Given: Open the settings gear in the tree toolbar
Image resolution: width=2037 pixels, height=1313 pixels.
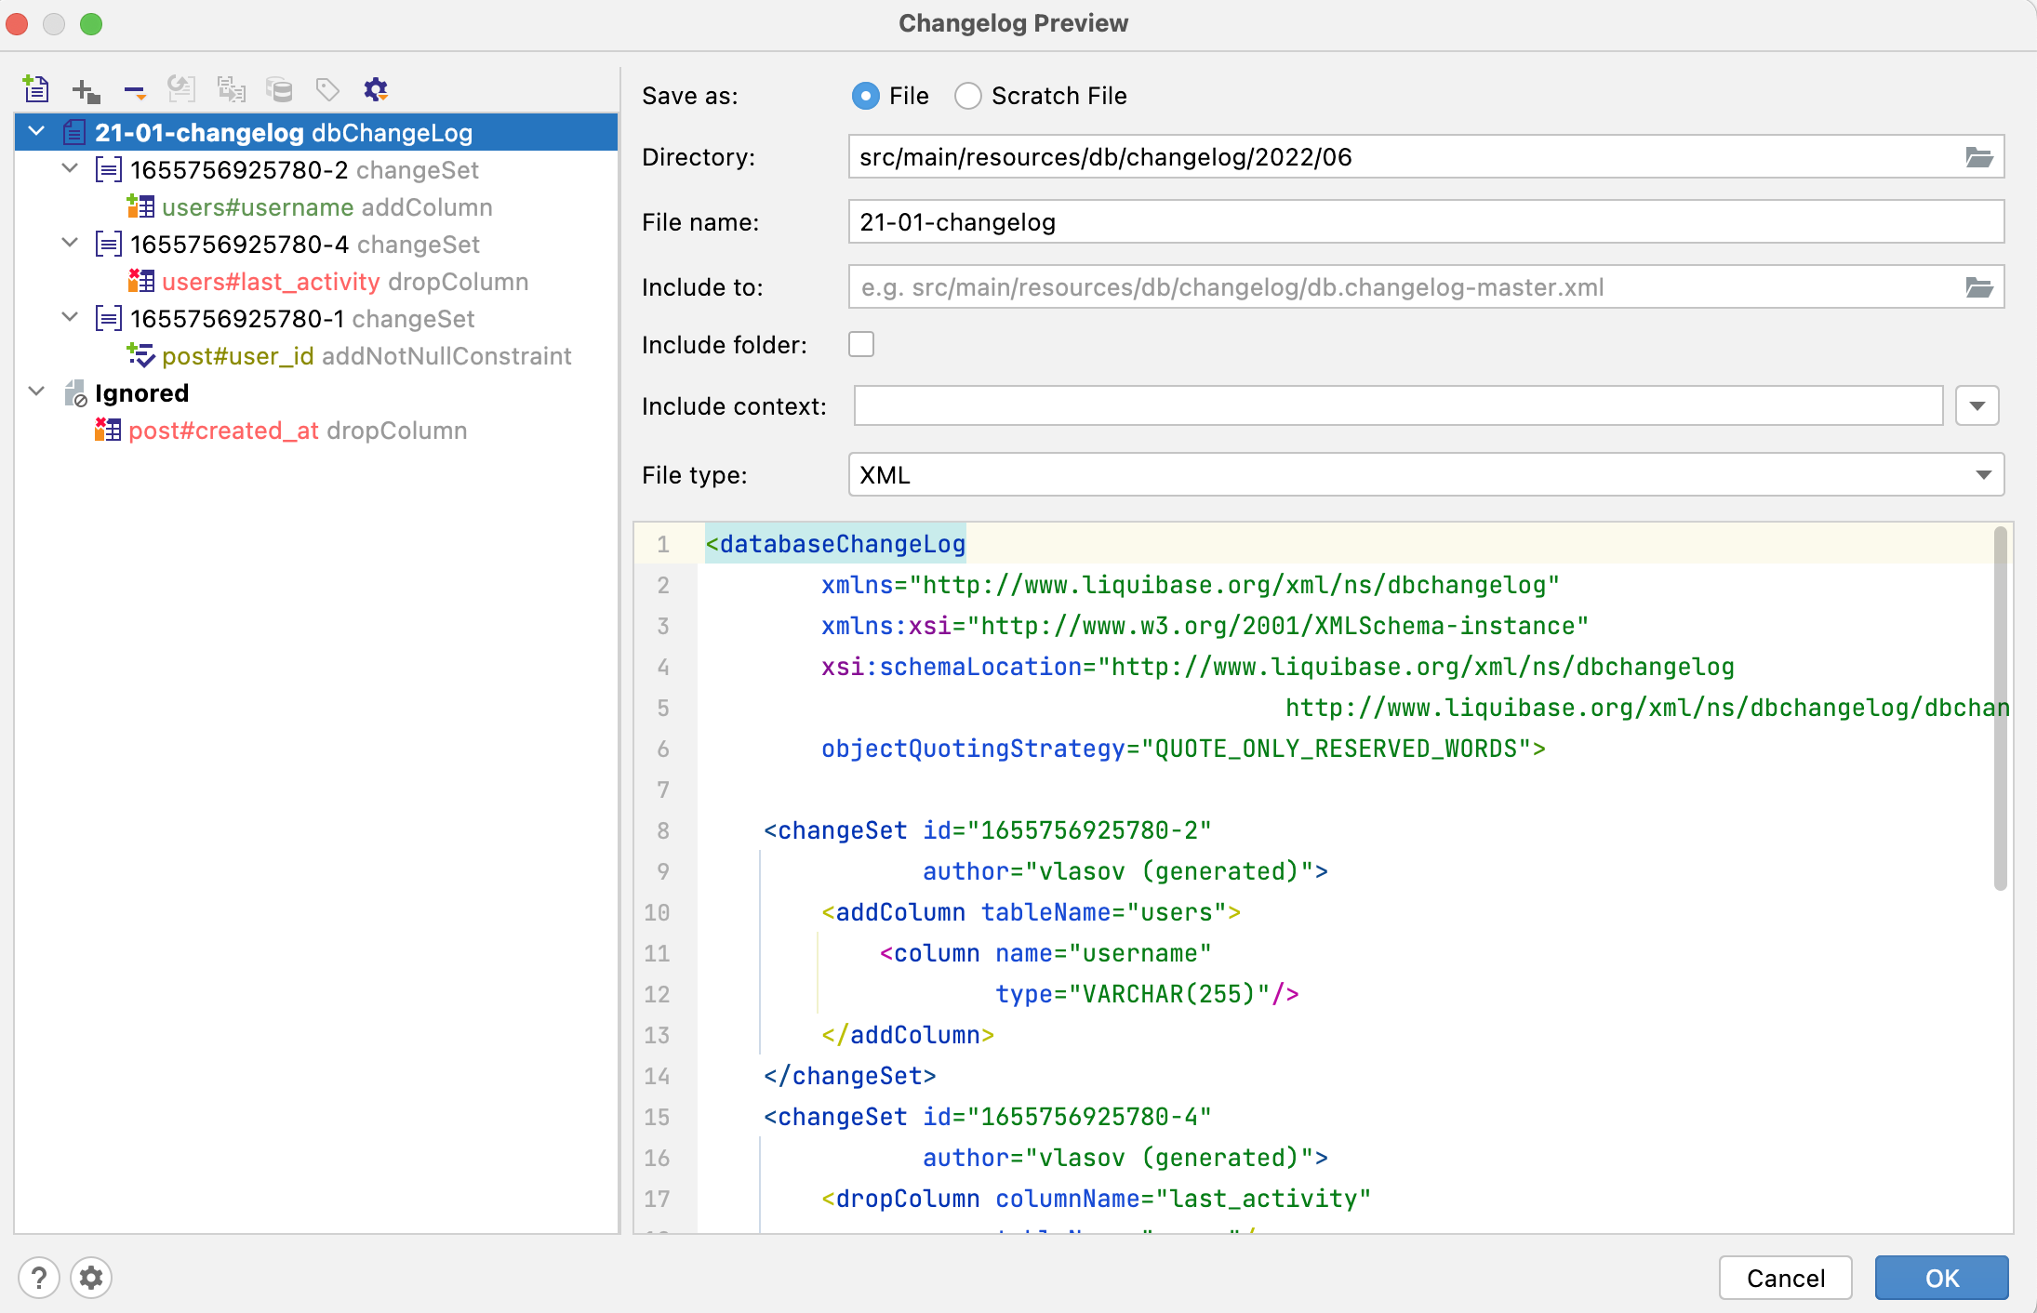Looking at the screenshot, I should coord(376,89).
